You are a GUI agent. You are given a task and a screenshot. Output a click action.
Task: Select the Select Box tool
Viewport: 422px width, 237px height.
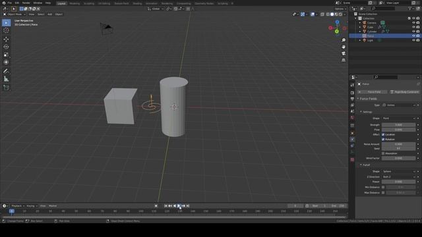(x=6, y=23)
